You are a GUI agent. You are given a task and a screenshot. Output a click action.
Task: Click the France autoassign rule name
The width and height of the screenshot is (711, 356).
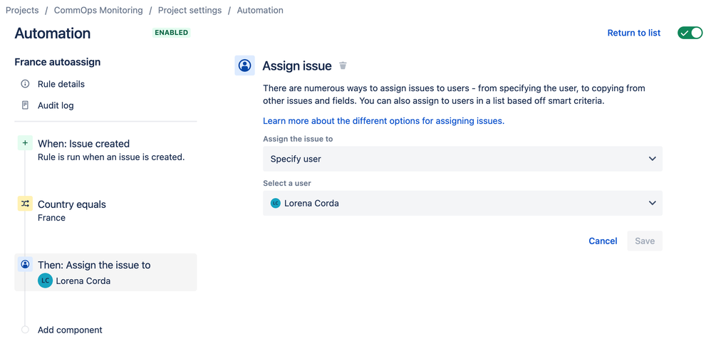coord(58,62)
